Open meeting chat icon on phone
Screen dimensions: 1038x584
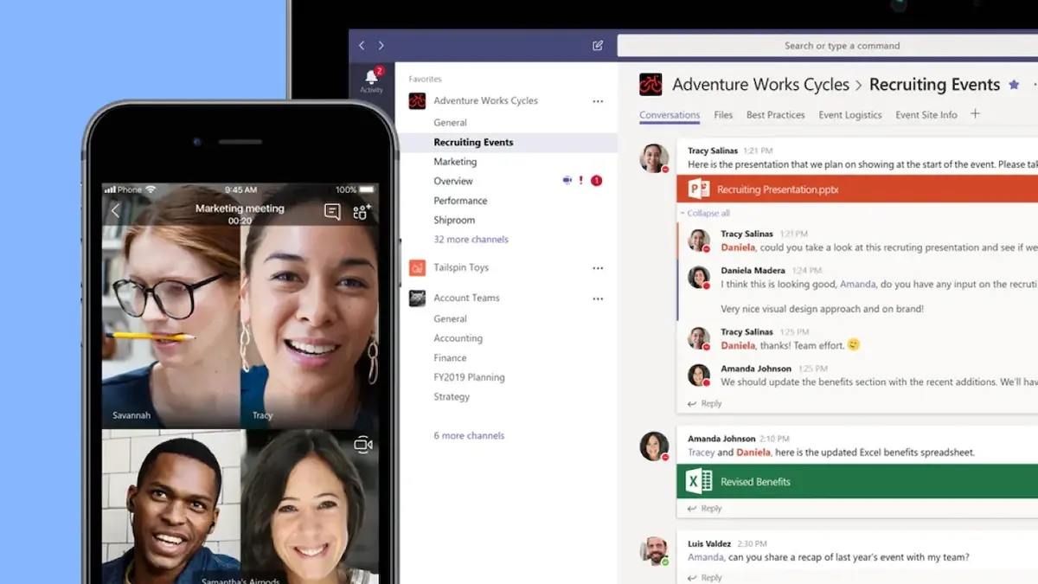coord(332,212)
